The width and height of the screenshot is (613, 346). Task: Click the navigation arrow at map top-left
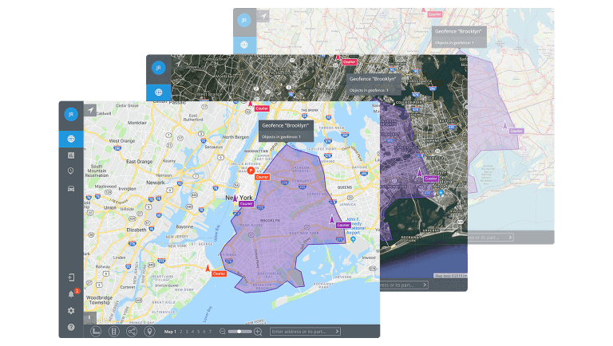tap(90, 110)
